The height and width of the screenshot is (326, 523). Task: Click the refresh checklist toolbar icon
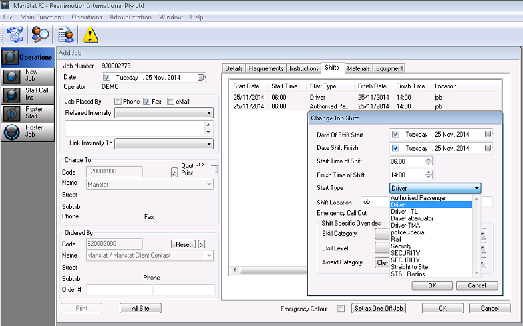coord(15,35)
